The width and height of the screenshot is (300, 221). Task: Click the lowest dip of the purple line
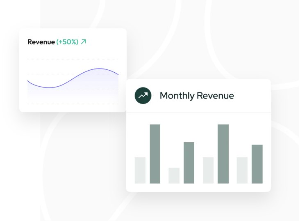[x=50, y=87]
